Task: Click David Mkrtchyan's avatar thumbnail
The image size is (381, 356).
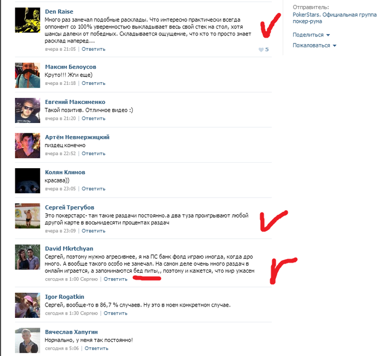Action: pyautogui.click(x=27, y=257)
